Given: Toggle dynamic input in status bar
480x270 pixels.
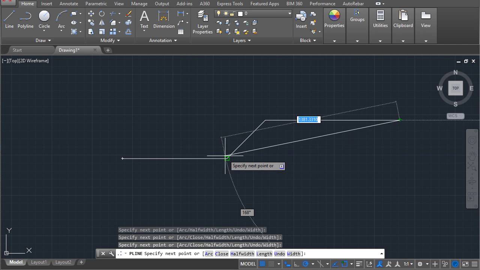Looking at the screenshot, I should click(x=287, y=264).
